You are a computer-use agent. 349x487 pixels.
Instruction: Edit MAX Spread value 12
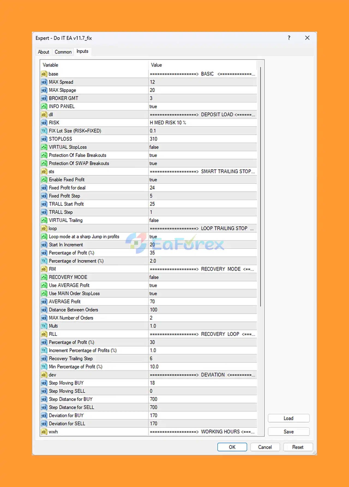pyautogui.click(x=203, y=82)
